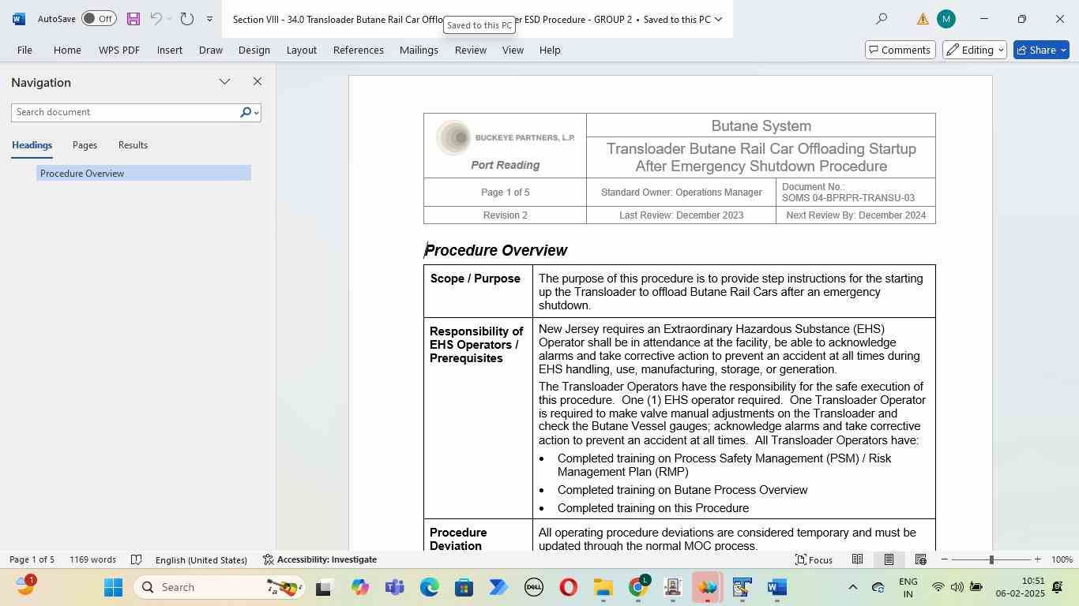This screenshot has height=606, width=1079.
Task: Click the Page 1 of 5 status indicator
Action: pyautogui.click(x=32, y=559)
